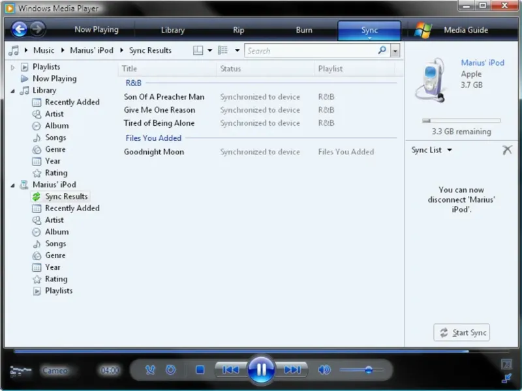Open Now Playing in the sidebar
This screenshot has width=522, height=391.
click(x=48, y=79)
